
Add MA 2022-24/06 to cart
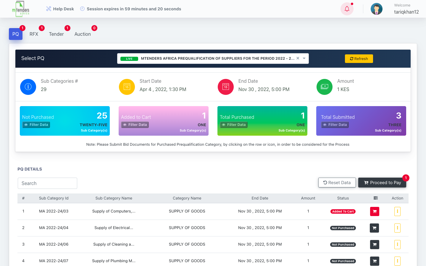coord(375,244)
